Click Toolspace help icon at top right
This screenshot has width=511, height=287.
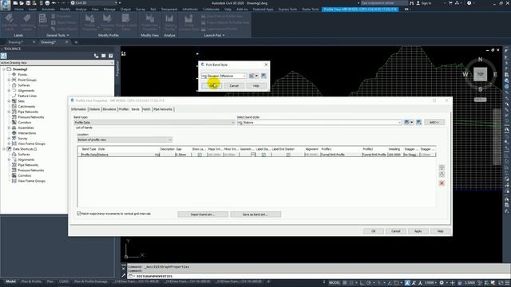[111, 56]
